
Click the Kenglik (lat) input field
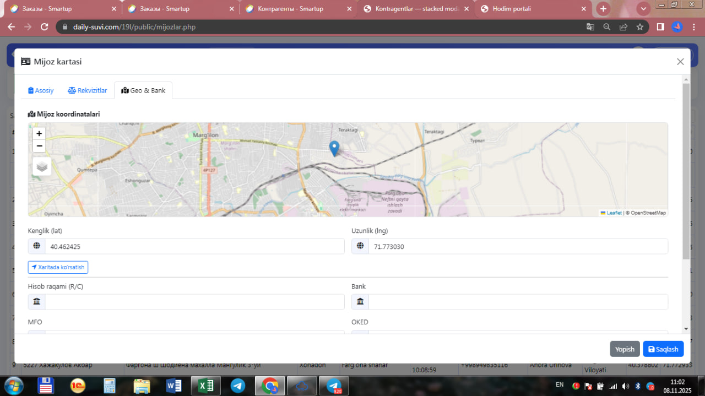click(x=194, y=247)
